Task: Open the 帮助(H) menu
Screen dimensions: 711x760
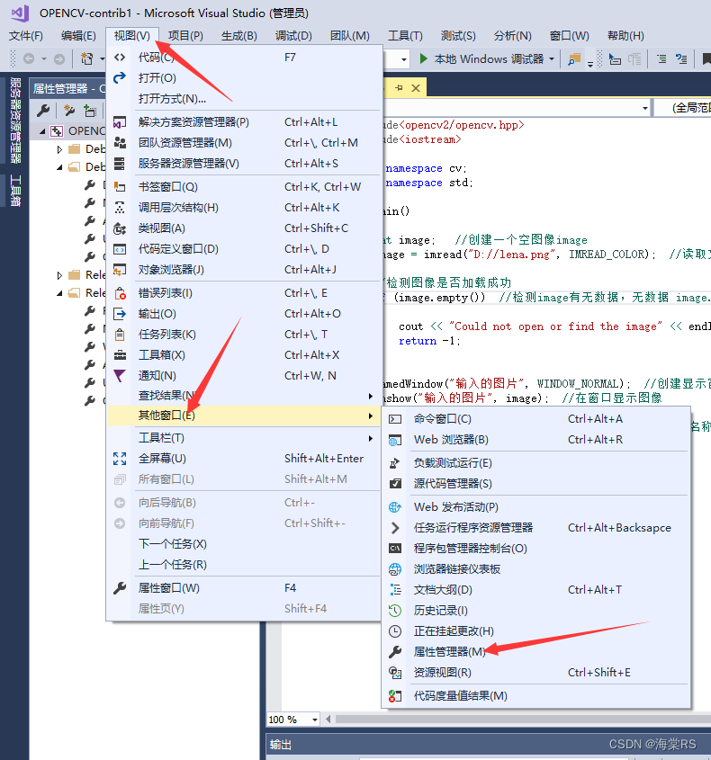Action: 625,36
